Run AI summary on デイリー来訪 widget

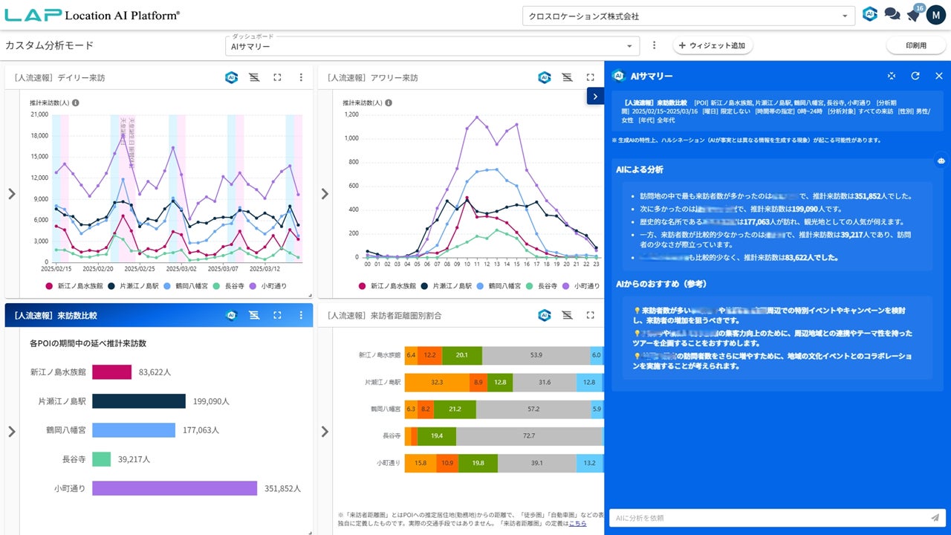pyautogui.click(x=231, y=77)
